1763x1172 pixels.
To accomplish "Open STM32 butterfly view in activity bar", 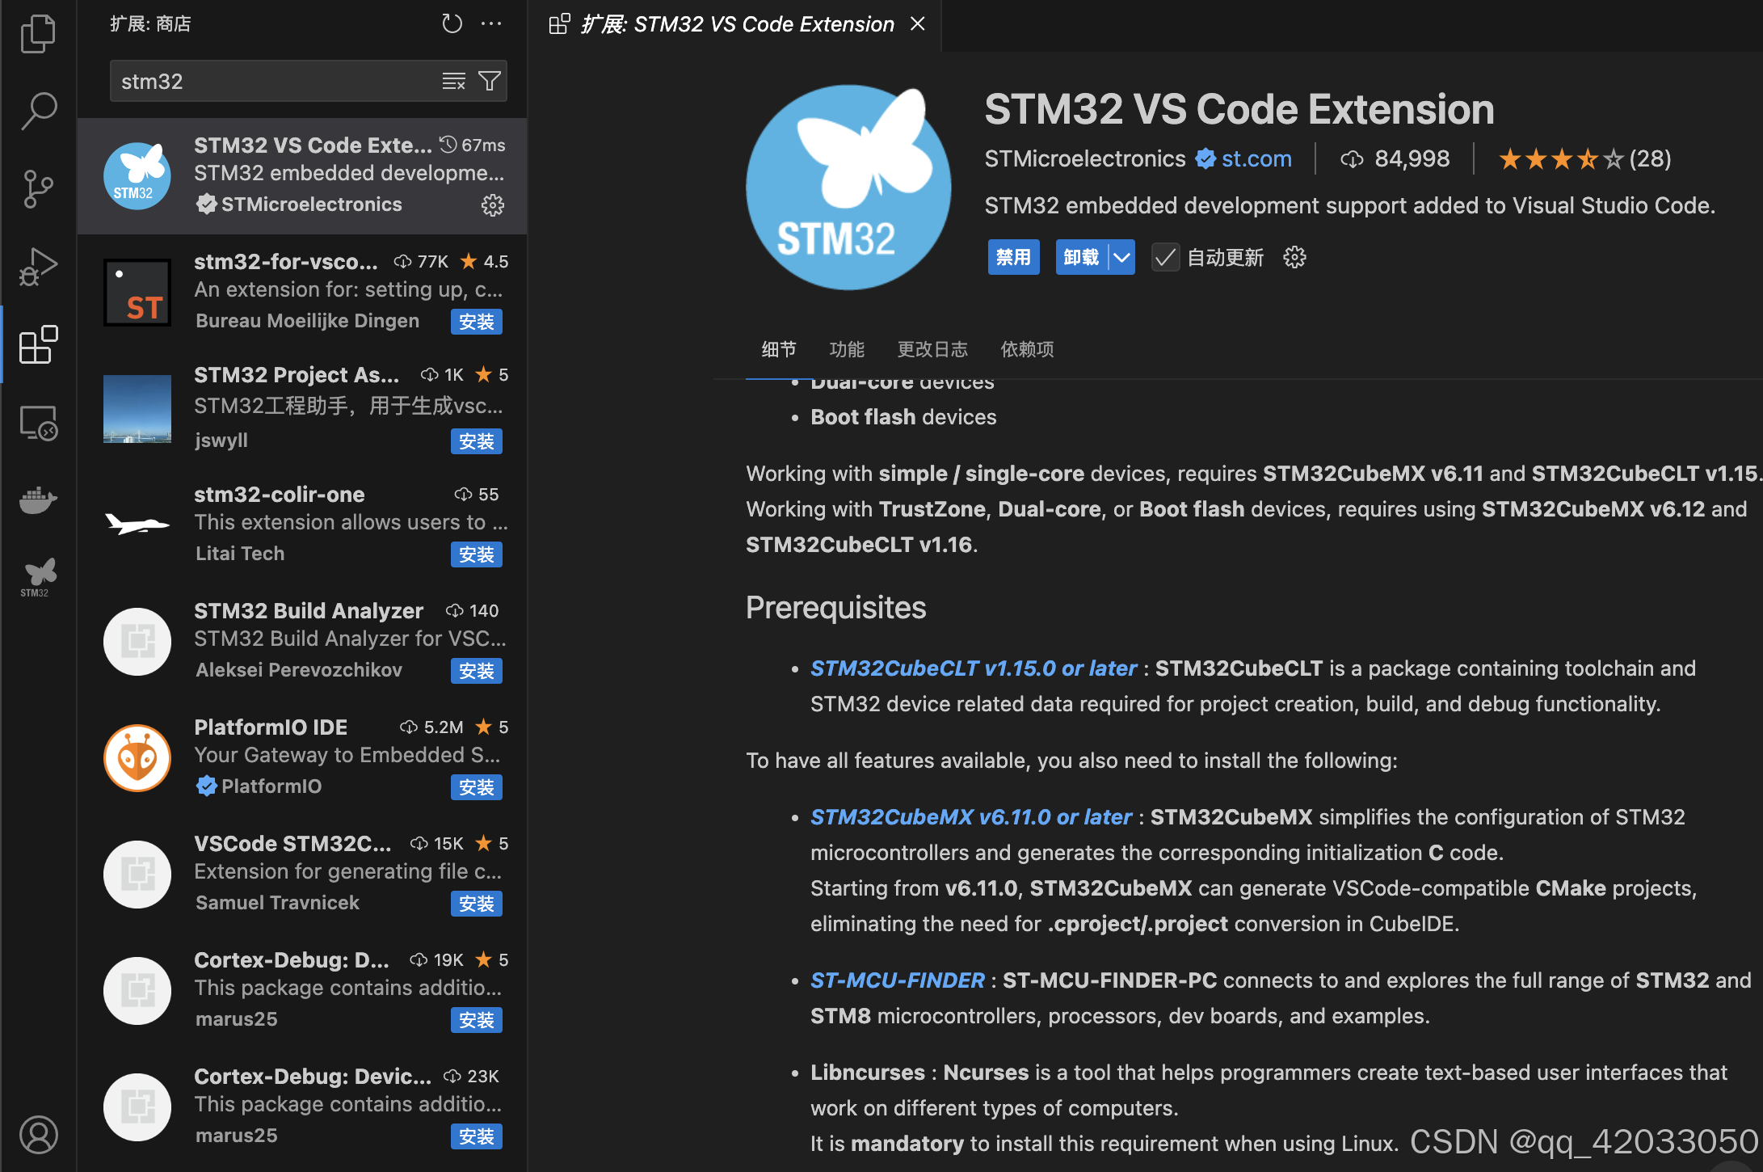I will [x=38, y=577].
